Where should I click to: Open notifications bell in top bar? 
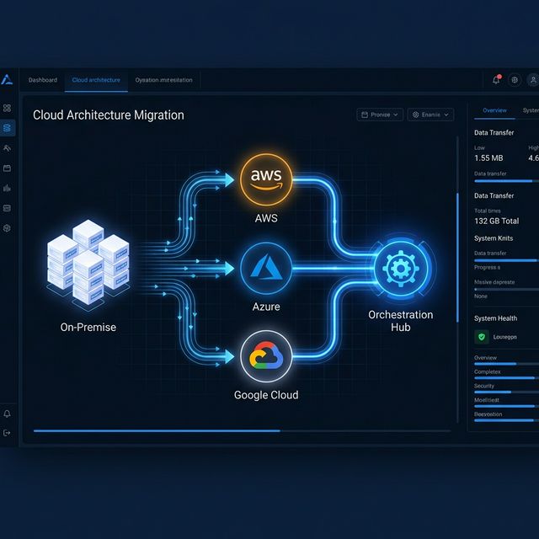click(x=496, y=80)
